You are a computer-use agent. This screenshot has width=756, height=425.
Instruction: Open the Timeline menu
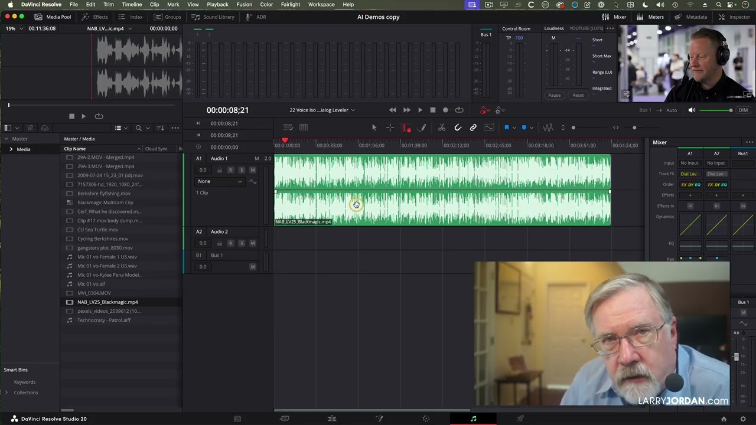point(132,5)
